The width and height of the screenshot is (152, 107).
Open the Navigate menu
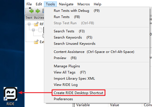(x=66, y=4)
